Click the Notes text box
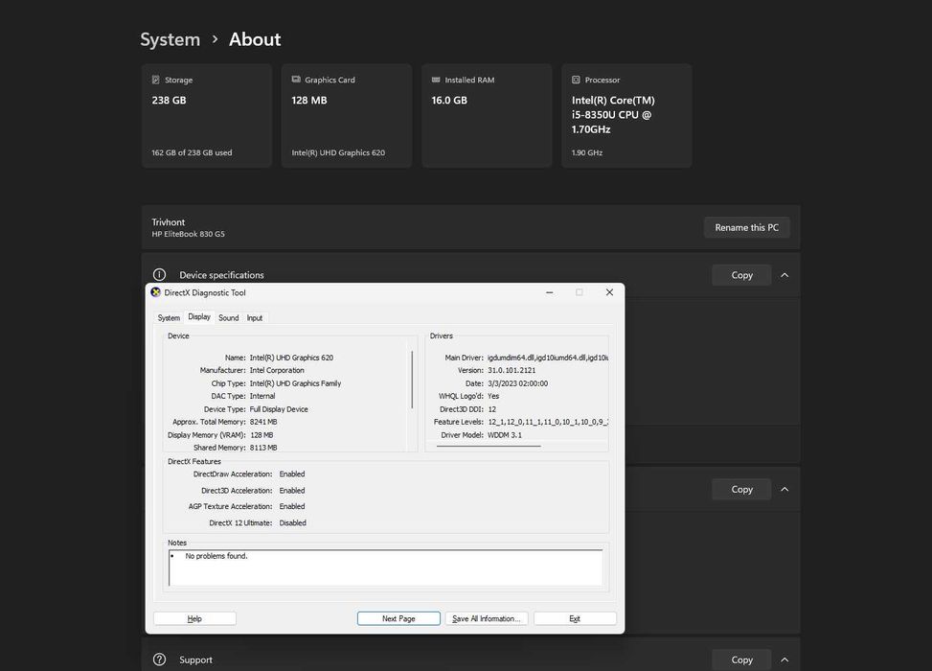932x671 pixels. point(385,567)
